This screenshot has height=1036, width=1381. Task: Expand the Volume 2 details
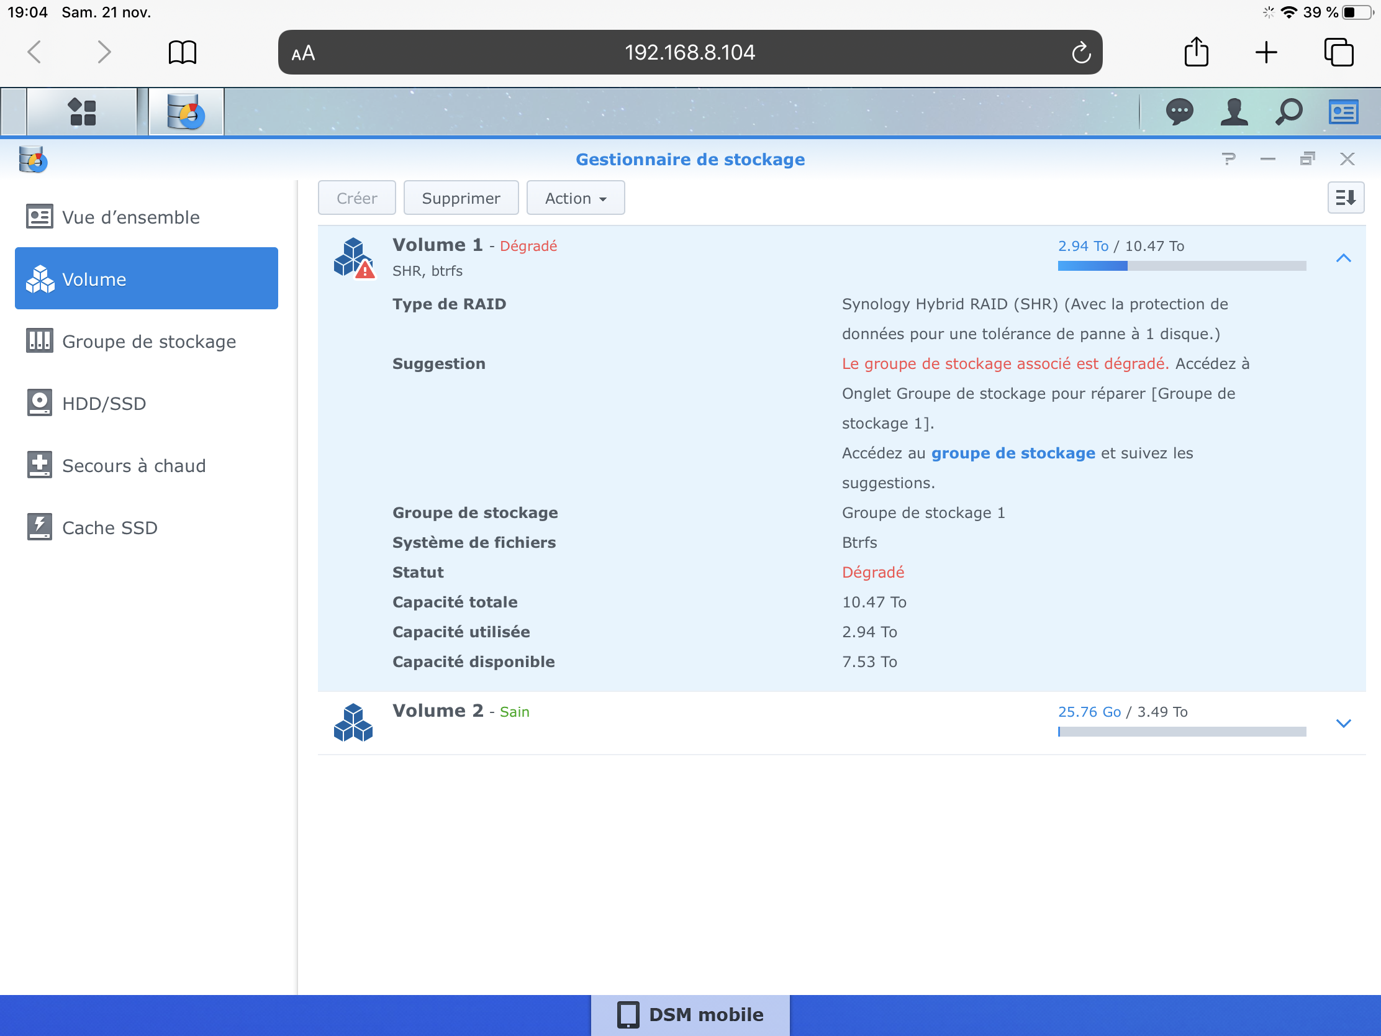pos(1343,723)
